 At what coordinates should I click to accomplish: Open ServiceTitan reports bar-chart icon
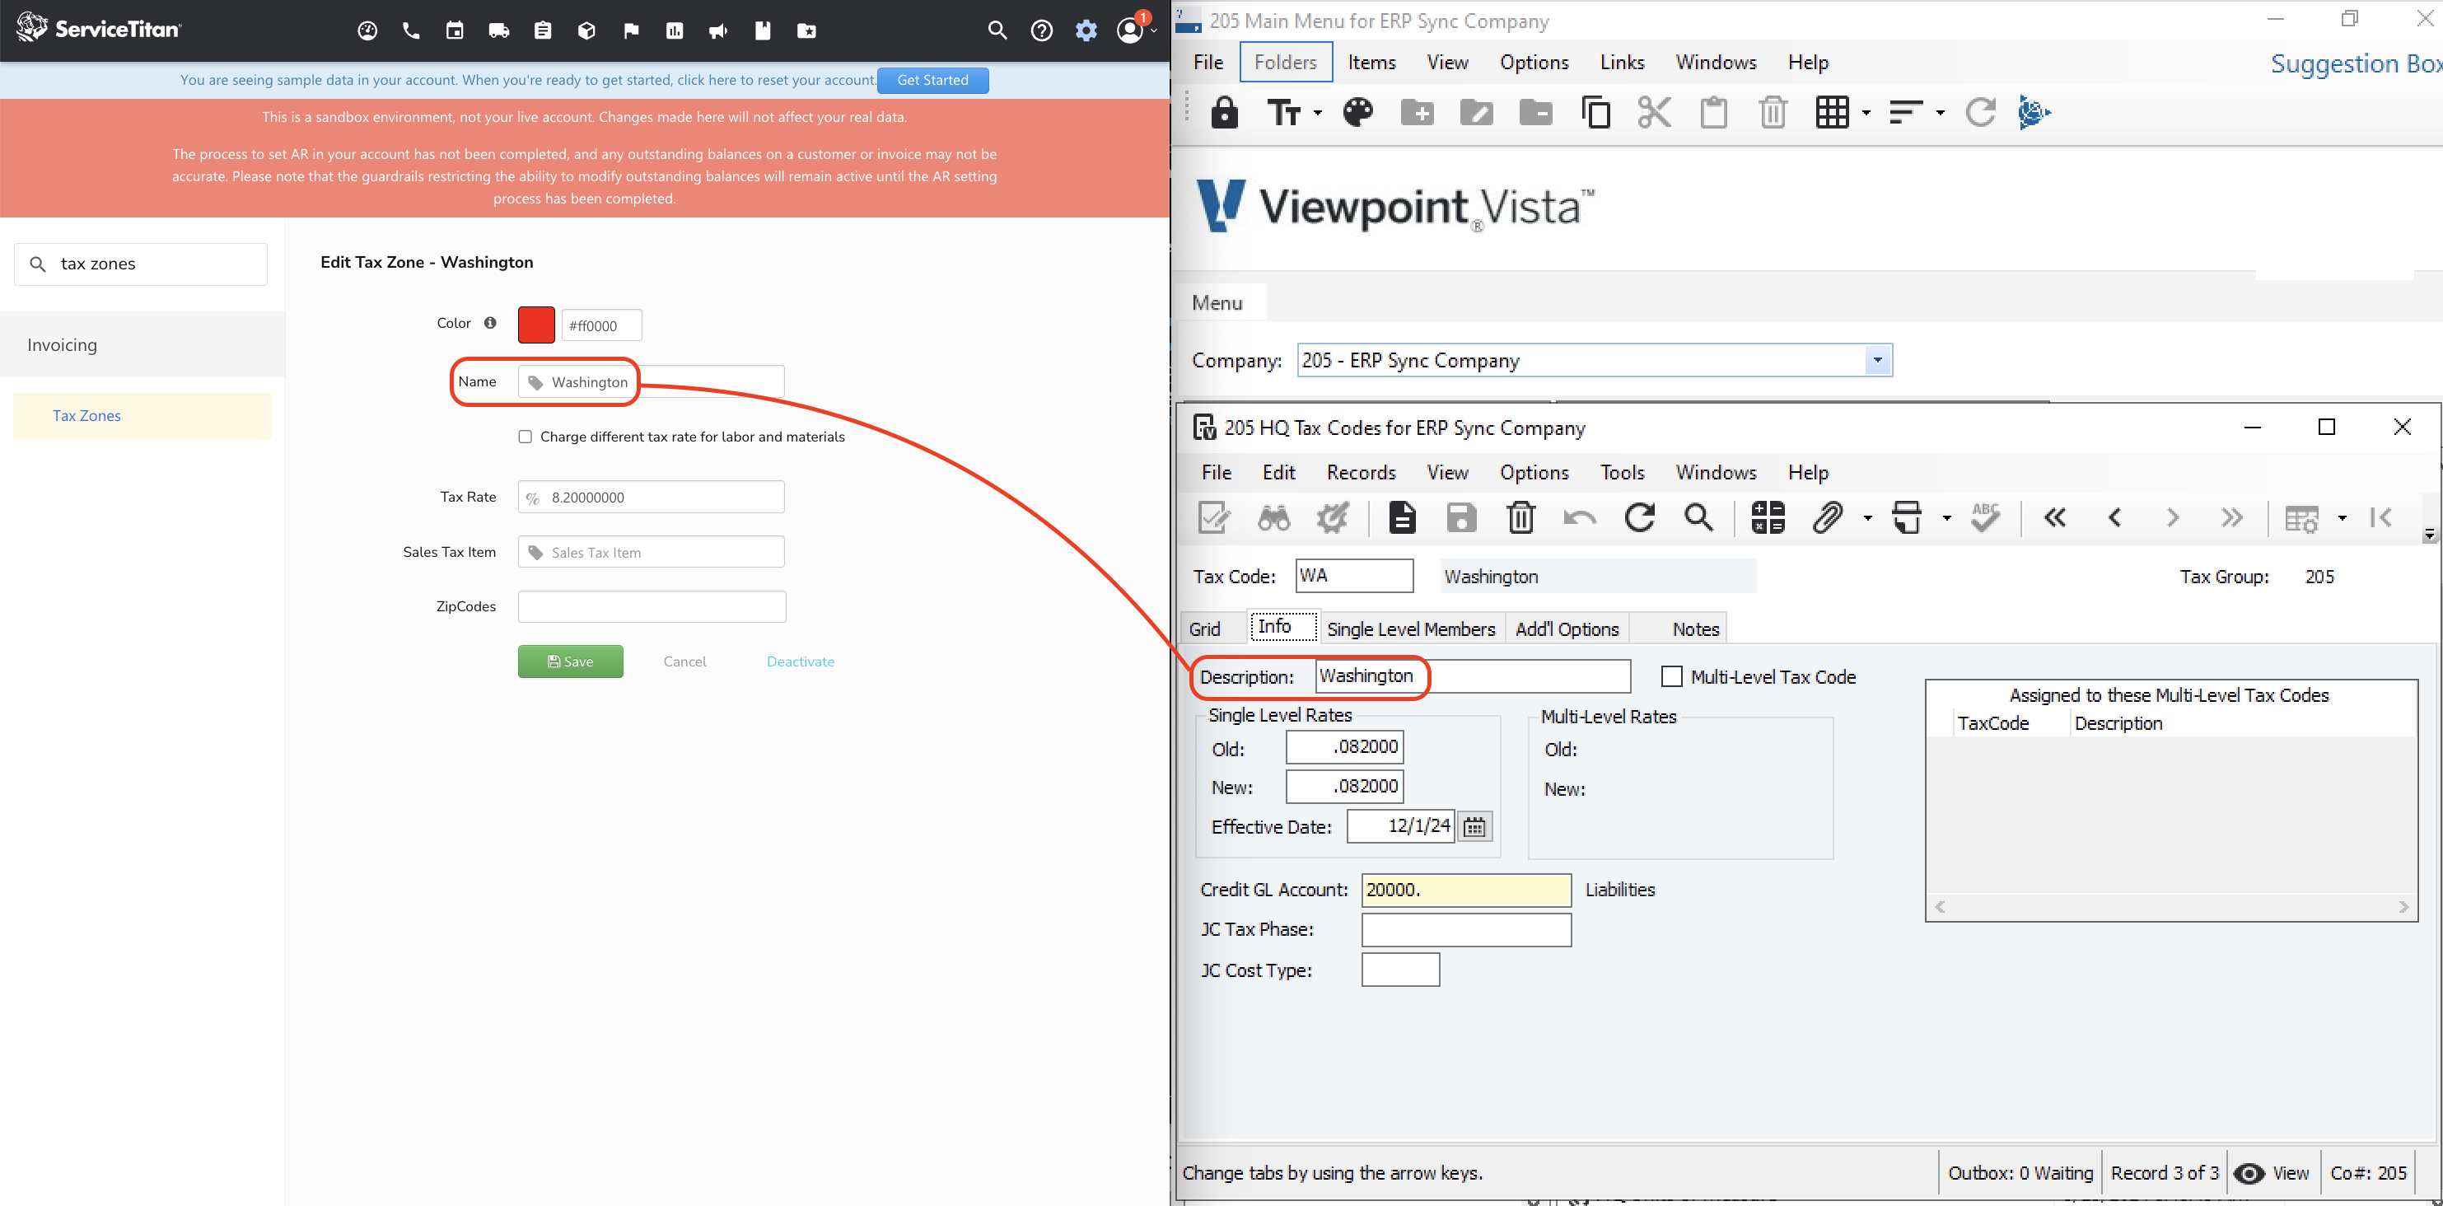[675, 31]
